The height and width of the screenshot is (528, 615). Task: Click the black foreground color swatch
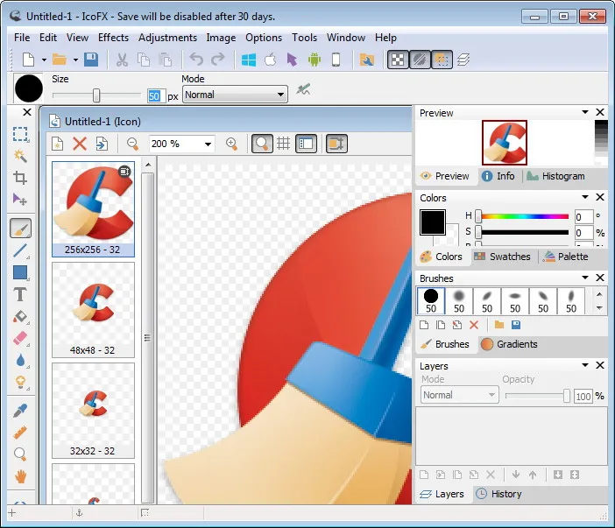pos(432,222)
